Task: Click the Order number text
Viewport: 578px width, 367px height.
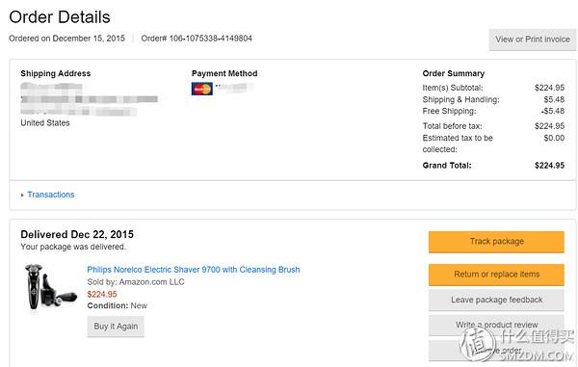Action: 197,39
